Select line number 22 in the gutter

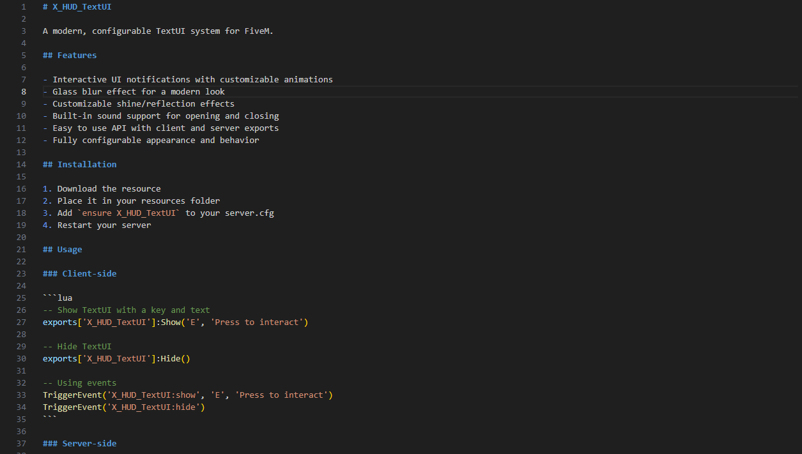coord(21,261)
